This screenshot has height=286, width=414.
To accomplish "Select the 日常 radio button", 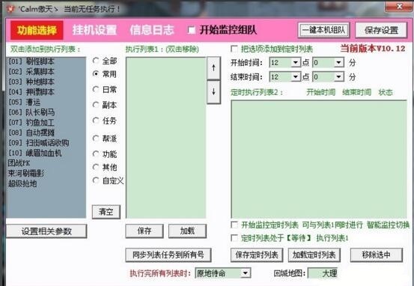I will [96, 90].
